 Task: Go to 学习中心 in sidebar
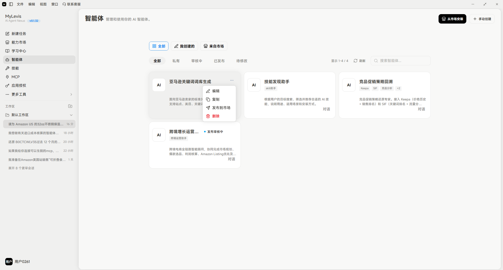39,51
